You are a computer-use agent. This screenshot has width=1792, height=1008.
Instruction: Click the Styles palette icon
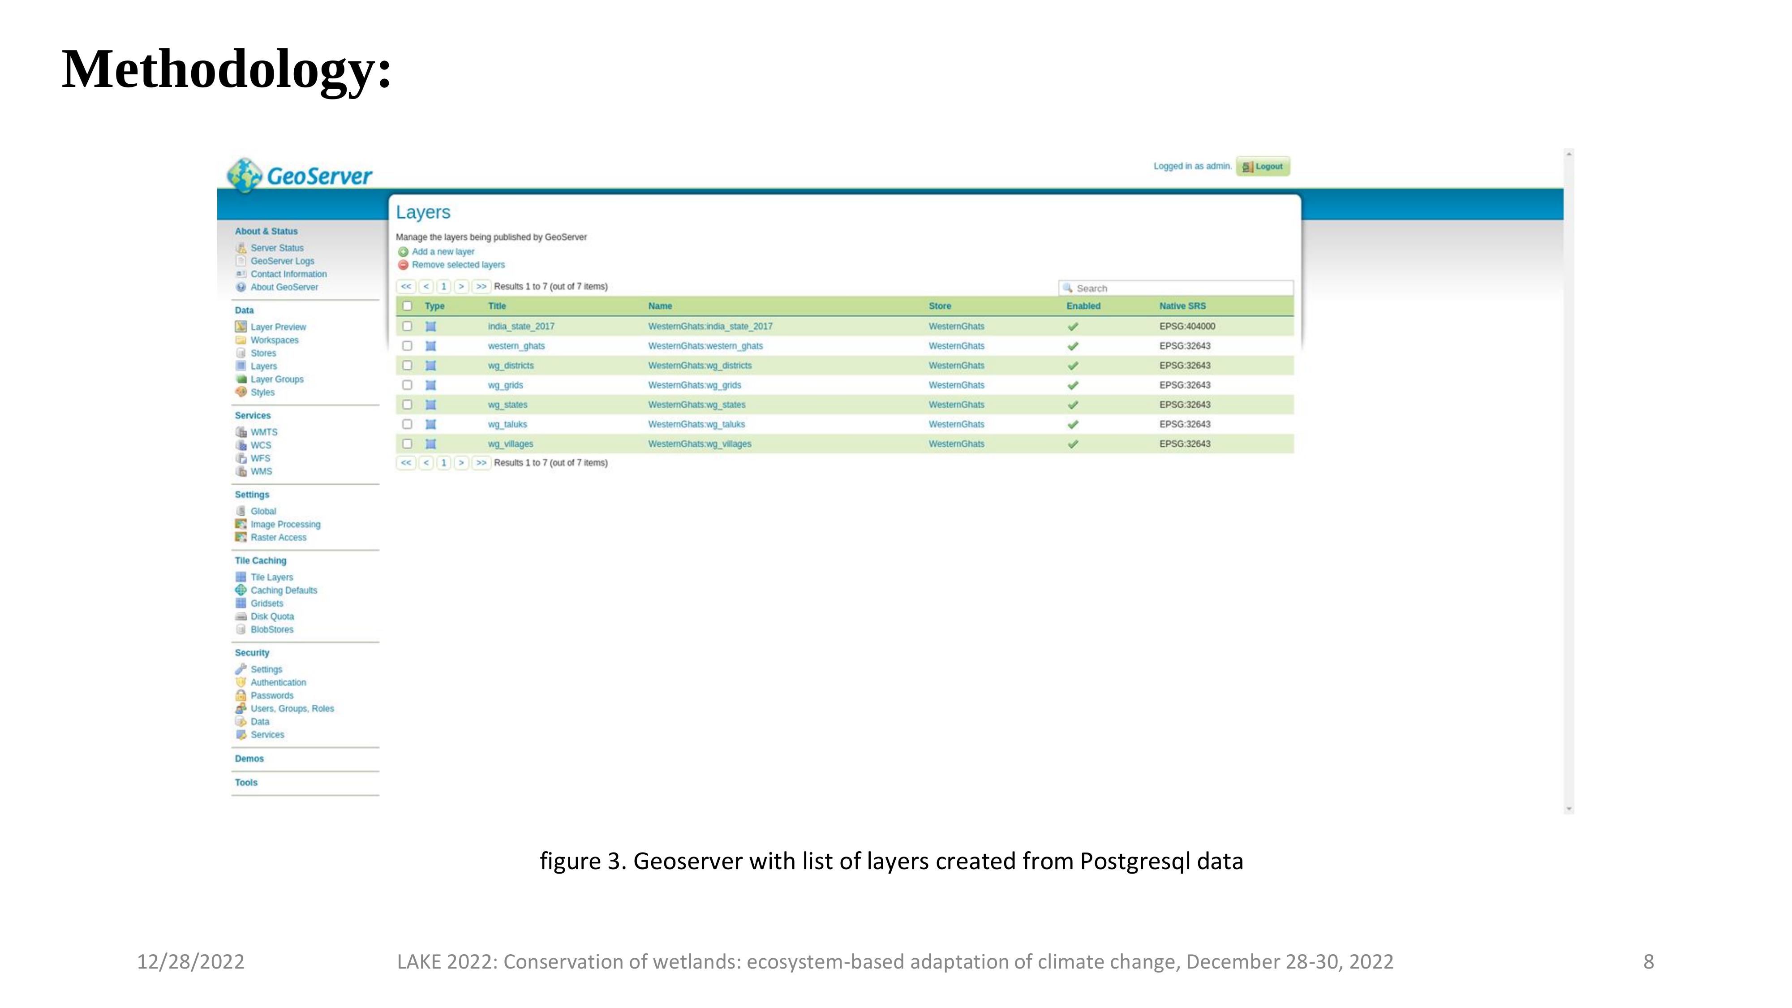[241, 392]
